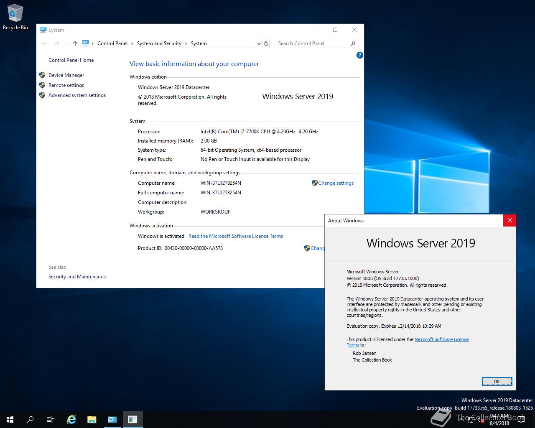Switch to About Windows taskbar button
The image size is (535, 428).
point(133,420)
